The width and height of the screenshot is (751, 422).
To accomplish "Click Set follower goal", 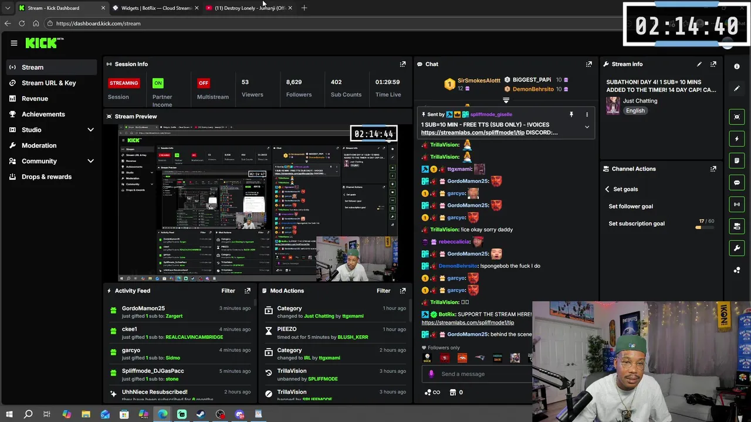I will [x=631, y=206].
